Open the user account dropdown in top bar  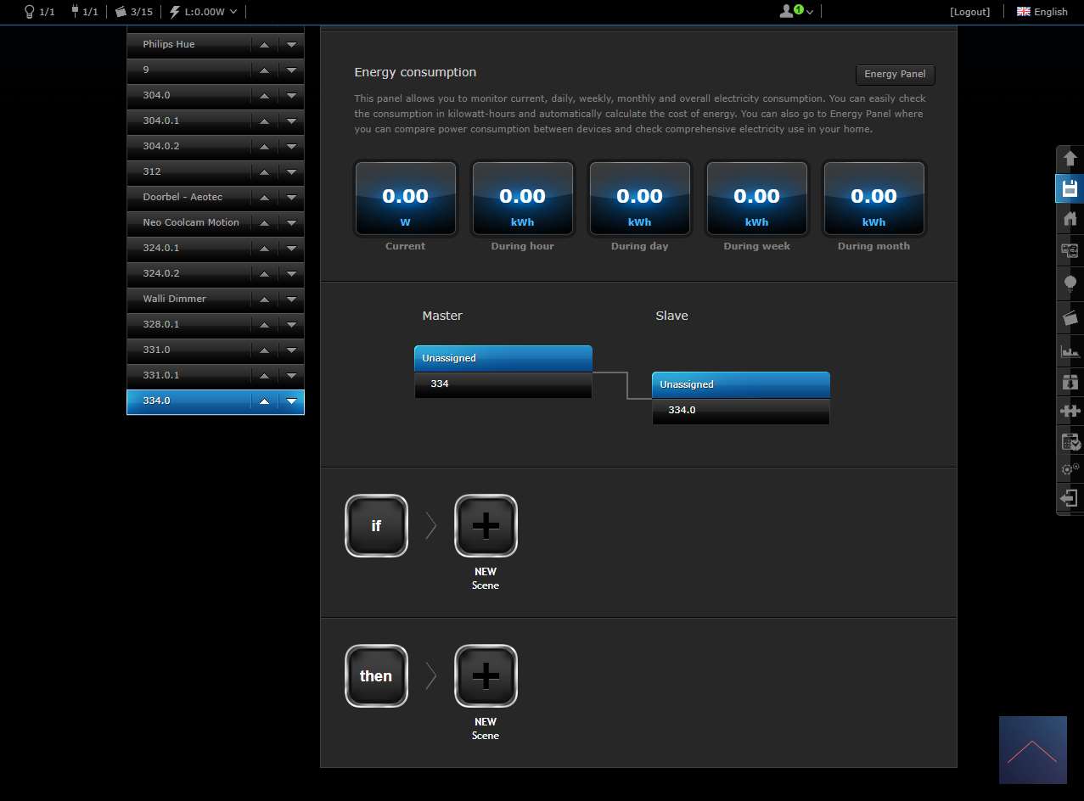[x=796, y=12]
